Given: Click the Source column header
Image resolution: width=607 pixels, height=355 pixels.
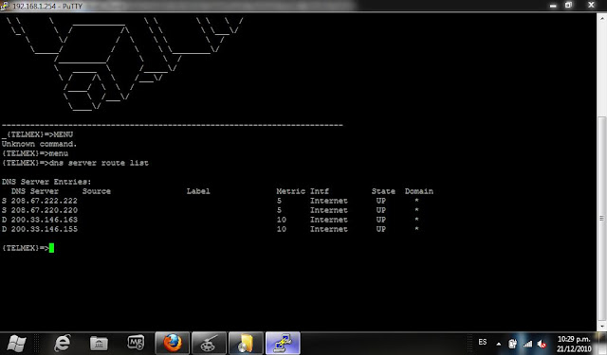Looking at the screenshot, I should tap(97, 191).
